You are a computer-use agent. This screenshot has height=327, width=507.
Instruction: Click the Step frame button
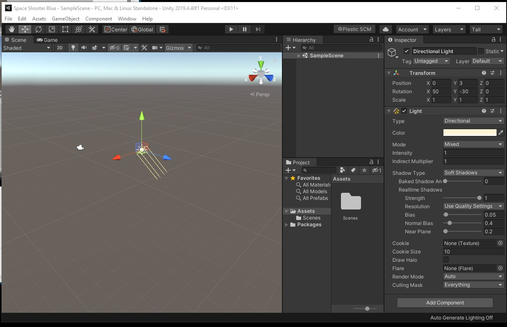pos(258,29)
